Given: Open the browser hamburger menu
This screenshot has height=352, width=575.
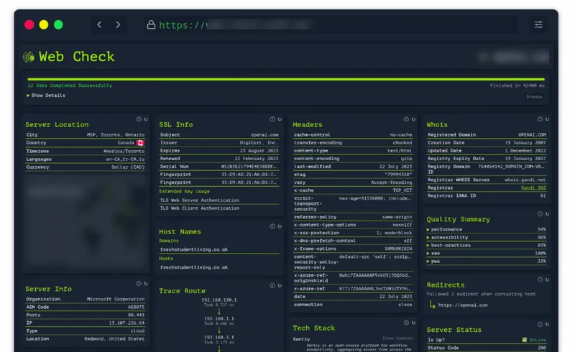Looking at the screenshot, I should 538,24.
